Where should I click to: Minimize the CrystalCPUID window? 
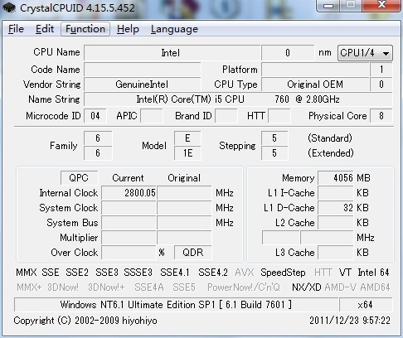coord(328,6)
